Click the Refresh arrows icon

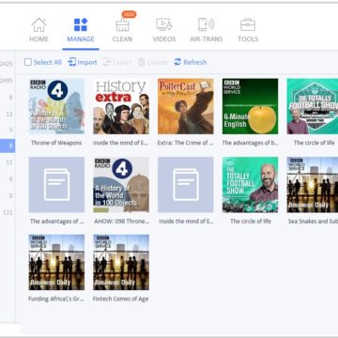pyautogui.click(x=177, y=62)
